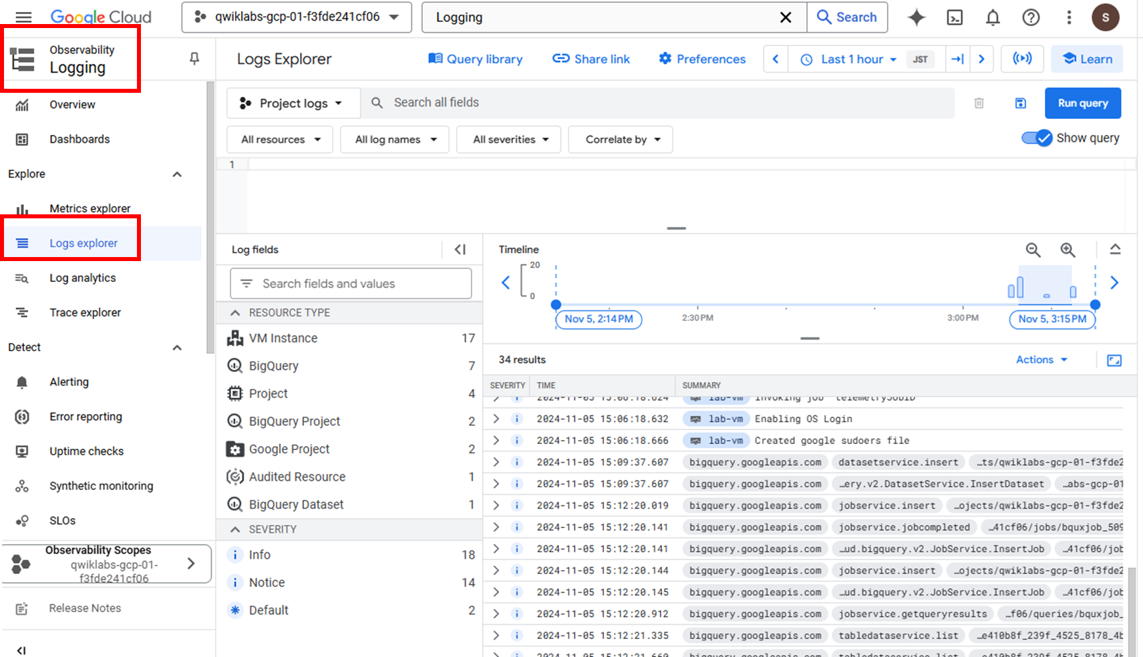Toggle the Show query switch
Image resolution: width=1143 pixels, height=657 pixels.
coord(1037,138)
